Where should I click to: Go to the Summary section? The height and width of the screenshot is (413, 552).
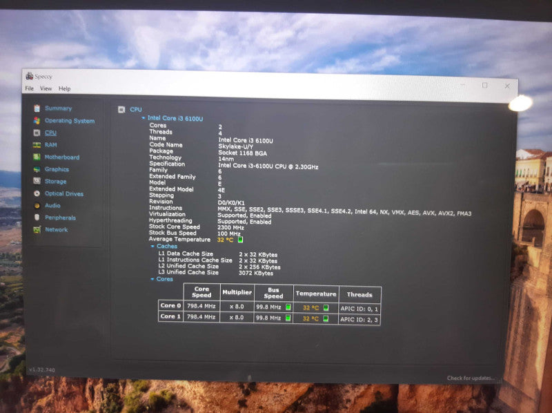tap(58, 108)
